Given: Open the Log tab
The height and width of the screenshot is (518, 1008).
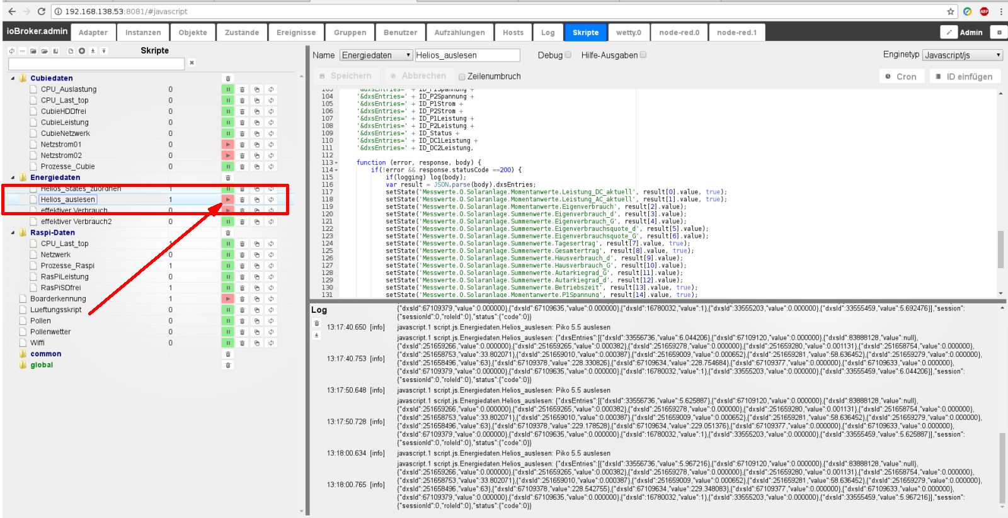Looking at the screenshot, I should (x=548, y=33).
